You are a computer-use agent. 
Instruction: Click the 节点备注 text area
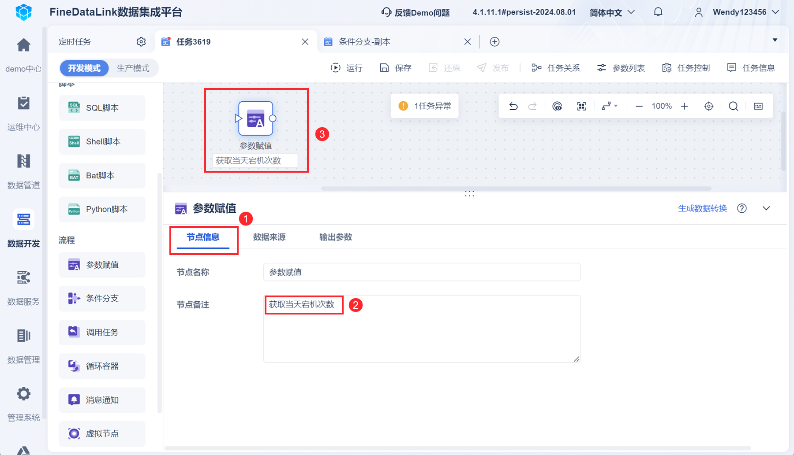pyautogui.click(x=422, y=329)
